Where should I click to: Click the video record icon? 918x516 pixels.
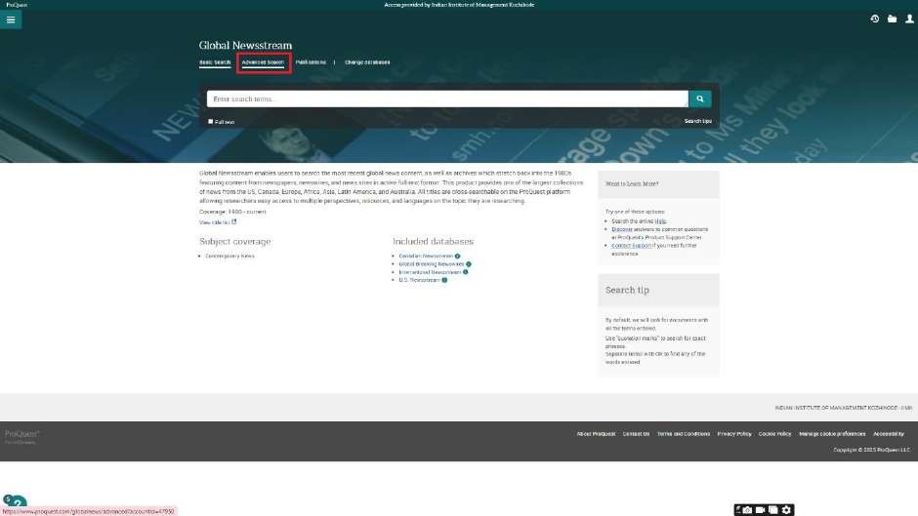(x=760, y=509)
